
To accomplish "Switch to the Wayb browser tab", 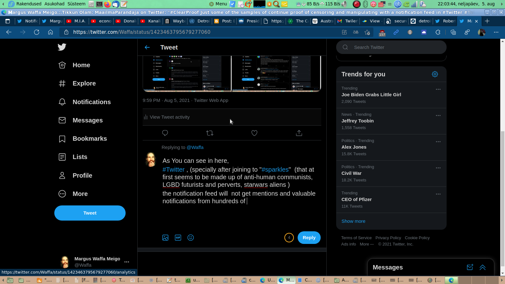I will pos(175,21).
